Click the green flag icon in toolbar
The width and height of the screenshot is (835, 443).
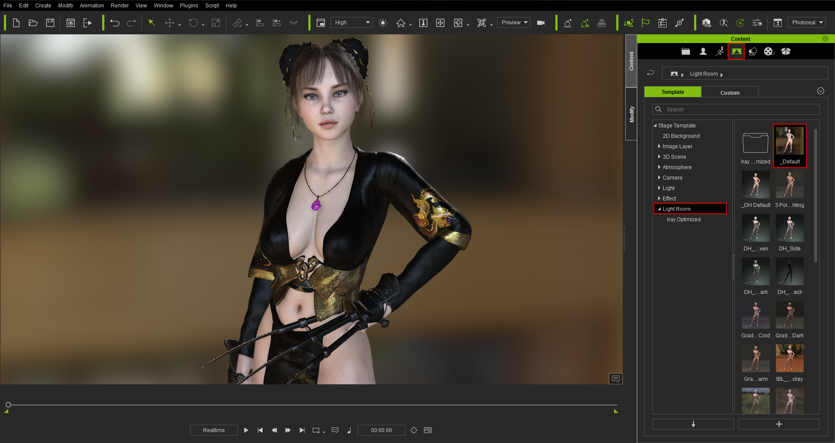(645, 23)
